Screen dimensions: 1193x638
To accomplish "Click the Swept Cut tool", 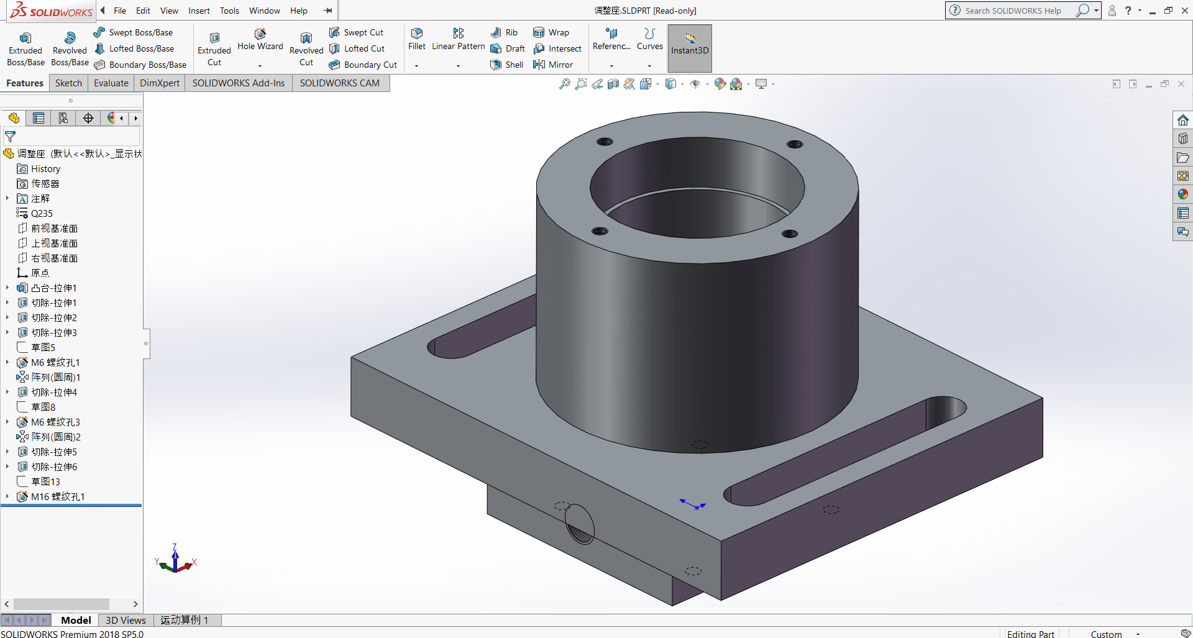I will tap(357, 32).
